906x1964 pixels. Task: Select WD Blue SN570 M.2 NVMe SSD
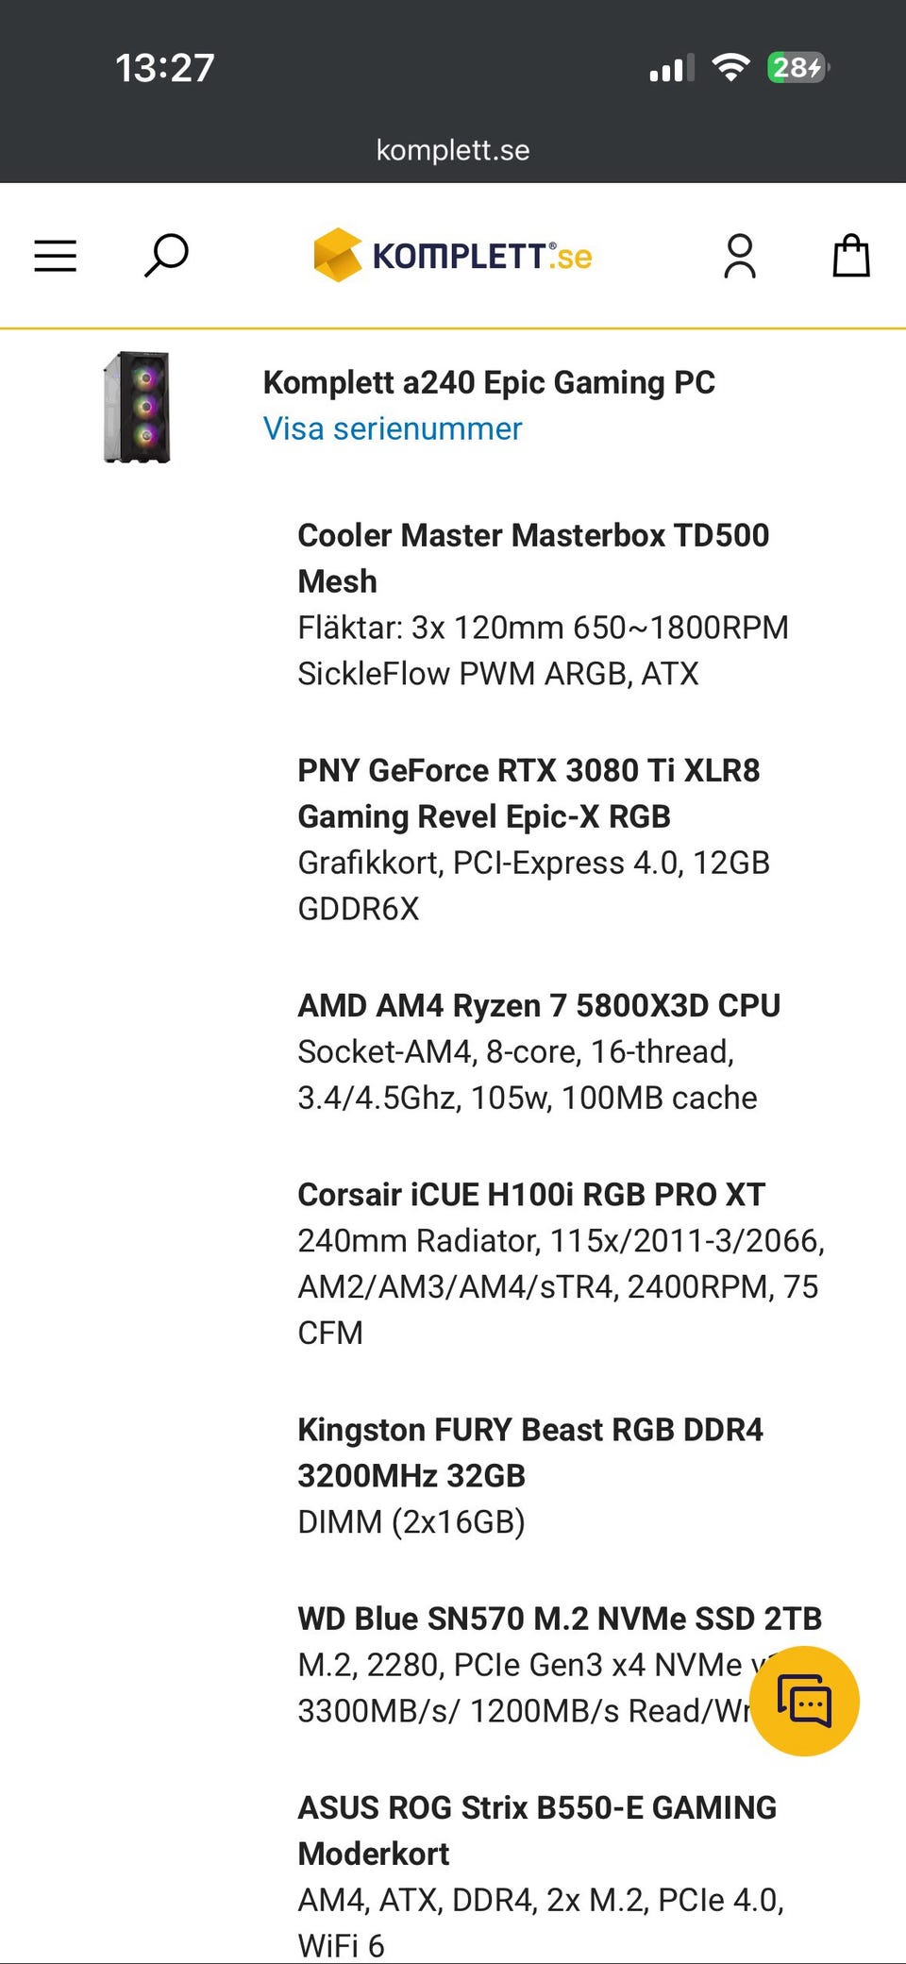[x=560, y=1619]
